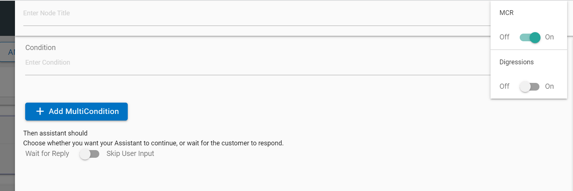573x191 pixels.
Task: Click the MCR Off label
Action: (504, 37)
